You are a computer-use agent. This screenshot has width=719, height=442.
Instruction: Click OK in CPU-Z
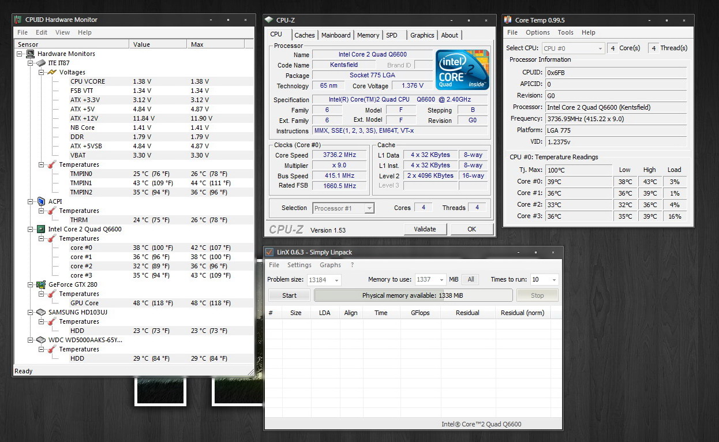coord(471,229)
